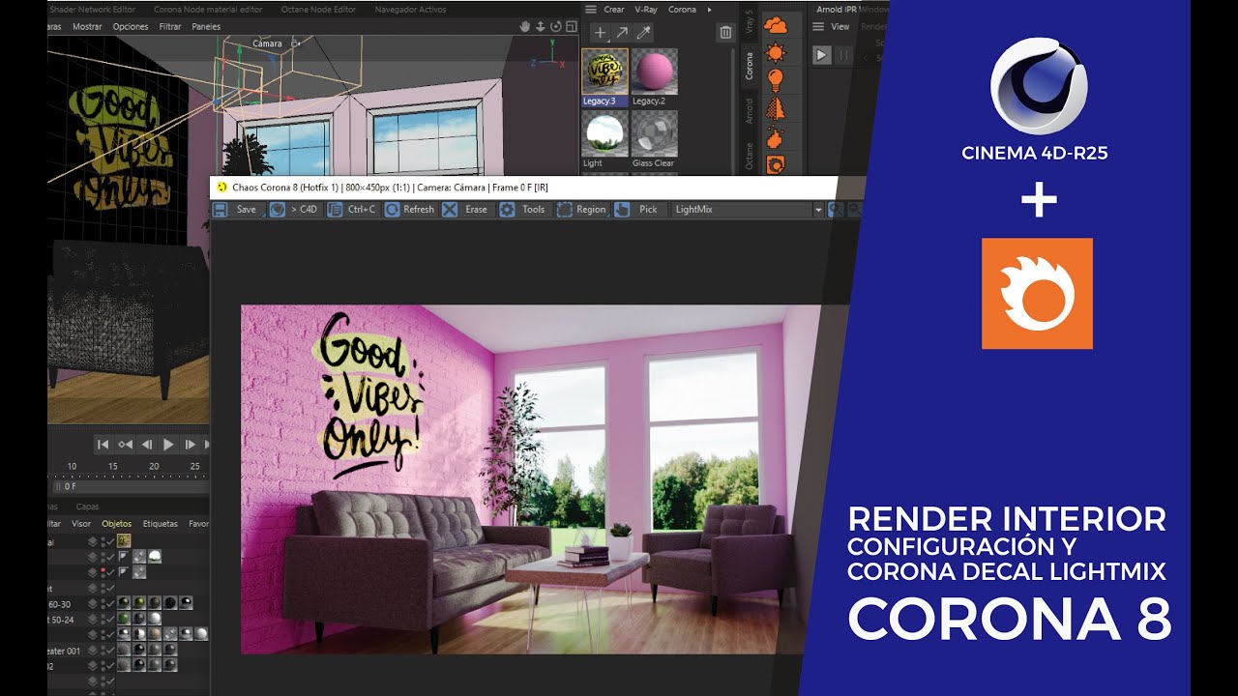Open the Filtrar viewport menu

click(170, 27)
